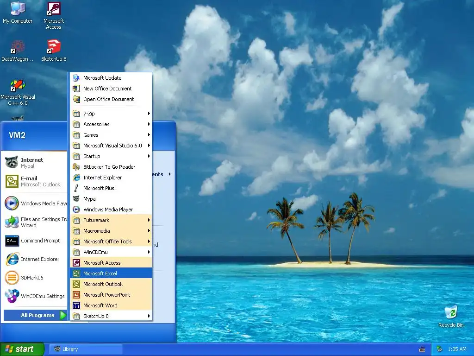474x356 pixels.
Task: Expand Accessories submenu arrow
Action: tap(149, 124)
